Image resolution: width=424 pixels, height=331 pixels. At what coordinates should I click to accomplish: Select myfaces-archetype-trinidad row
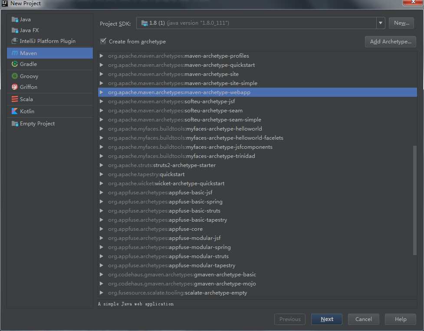click(x=257, y=156)
